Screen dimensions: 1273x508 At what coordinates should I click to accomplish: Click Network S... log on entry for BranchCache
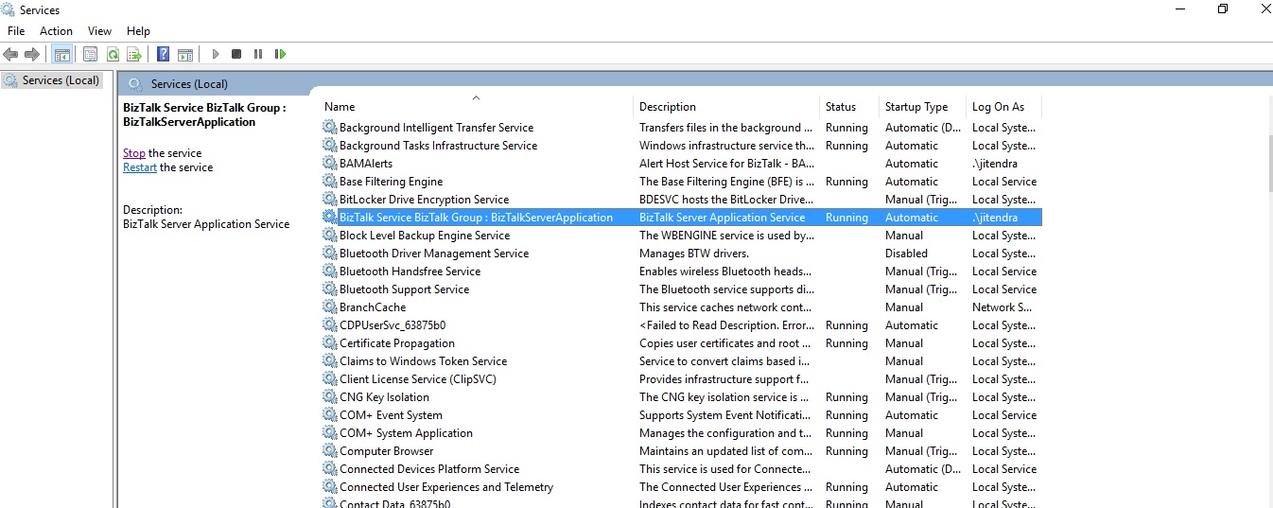click(1002, 307)
